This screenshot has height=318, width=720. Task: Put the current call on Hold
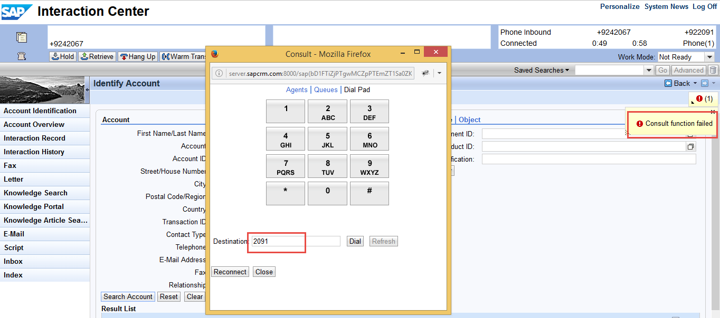(62, 56)
